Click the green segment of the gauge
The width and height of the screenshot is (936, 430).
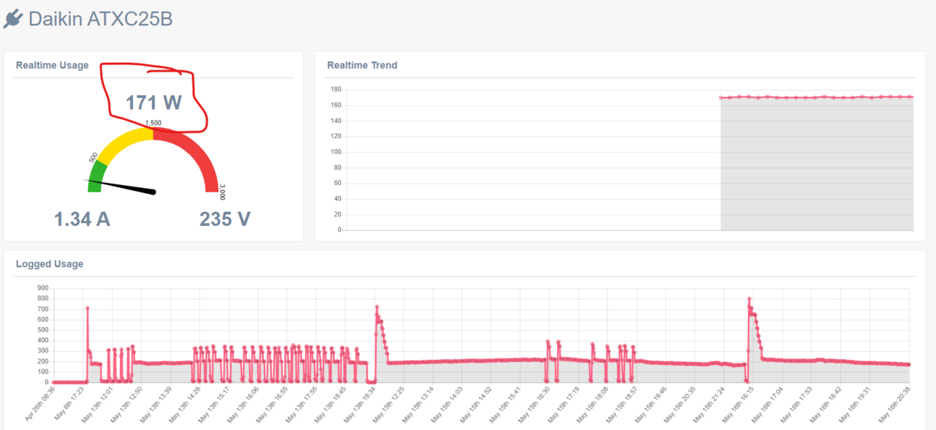(96, 178)
